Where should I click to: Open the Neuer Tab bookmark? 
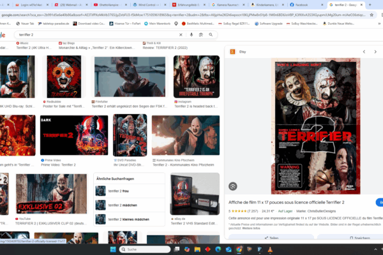point(25,24)
